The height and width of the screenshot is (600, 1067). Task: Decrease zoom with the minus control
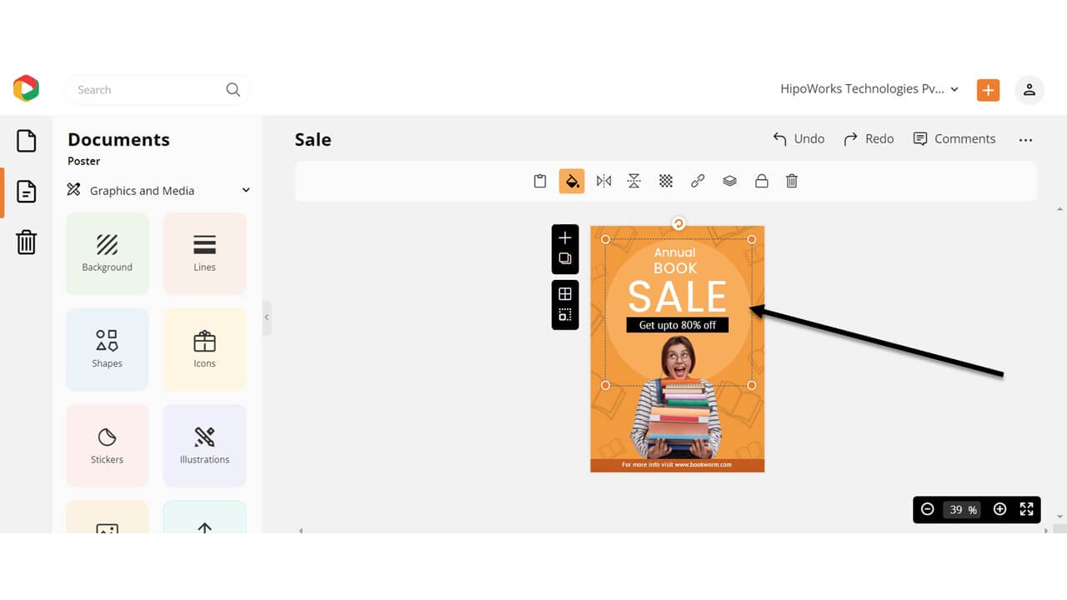[928, 509]
